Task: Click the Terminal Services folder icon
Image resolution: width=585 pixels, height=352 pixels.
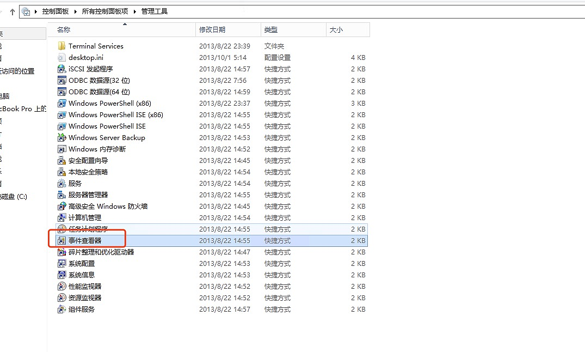Action: pos(61,46)
